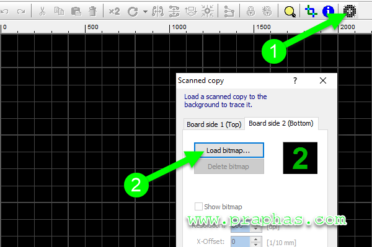Click the Redo arrow icon
Screen dimensions: 372x247
coord(21,11)
